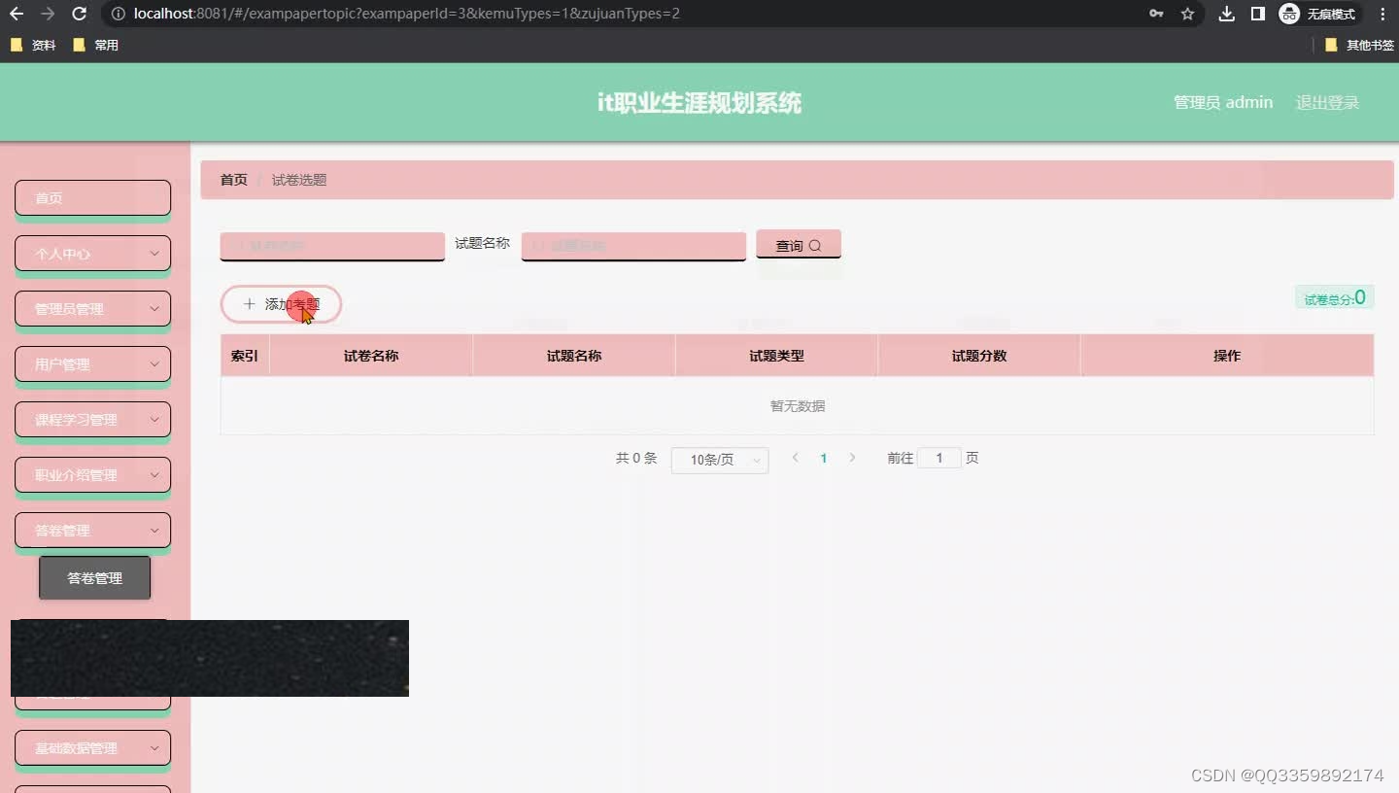Click the 试题名称 search input field
Screen dimensions: 1399x793
pyautogui.click(x=633, y=246)
